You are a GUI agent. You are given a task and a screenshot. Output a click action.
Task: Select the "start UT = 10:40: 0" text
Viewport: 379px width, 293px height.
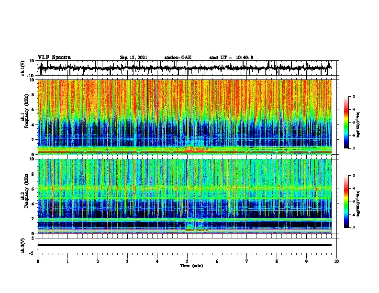point(231,57)
